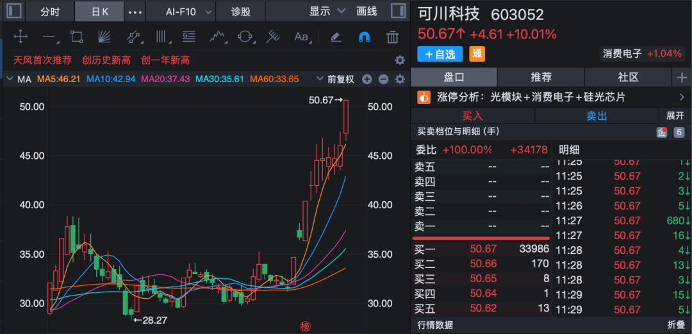Select the eraser tool
692x334 pixels.
336,37
